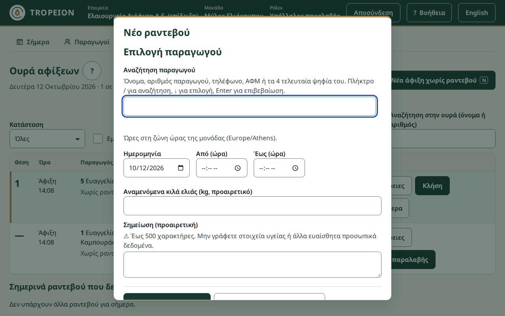Click the Σημείωση textarea
This screenshot has height=316, width=505.
pyautogui.click(x=252, y=265)
